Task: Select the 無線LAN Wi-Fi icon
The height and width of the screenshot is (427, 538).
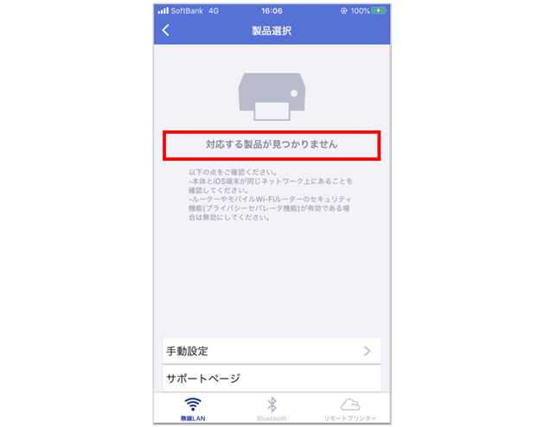Action: click(x=193, y=405)
